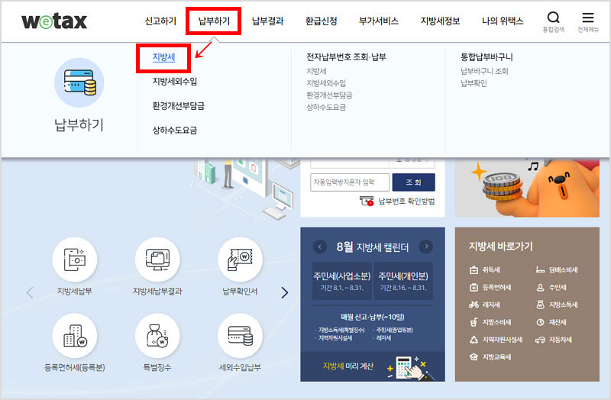611x400 pixels.
Task: Click 지방세 under 전자납부번호 조회·납부
Action: click(x=316, y=71)
